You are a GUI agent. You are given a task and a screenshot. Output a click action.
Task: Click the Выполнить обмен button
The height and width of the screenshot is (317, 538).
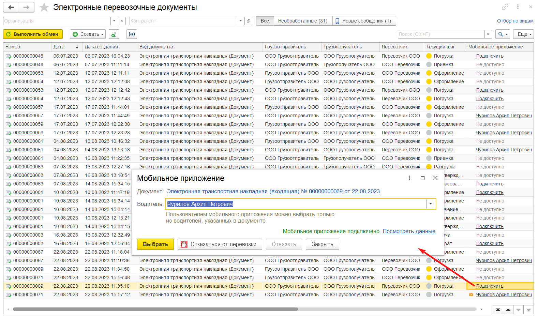click(x=33, y=34)
